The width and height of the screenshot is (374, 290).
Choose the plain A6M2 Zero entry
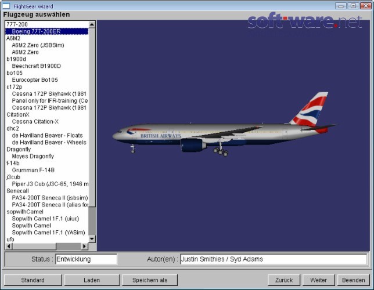[46, 52]
